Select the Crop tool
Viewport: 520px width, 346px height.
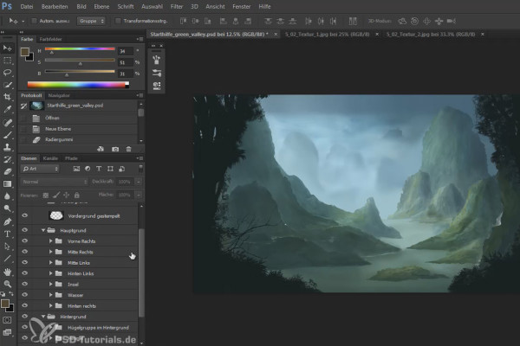click(x=7, y=97)
